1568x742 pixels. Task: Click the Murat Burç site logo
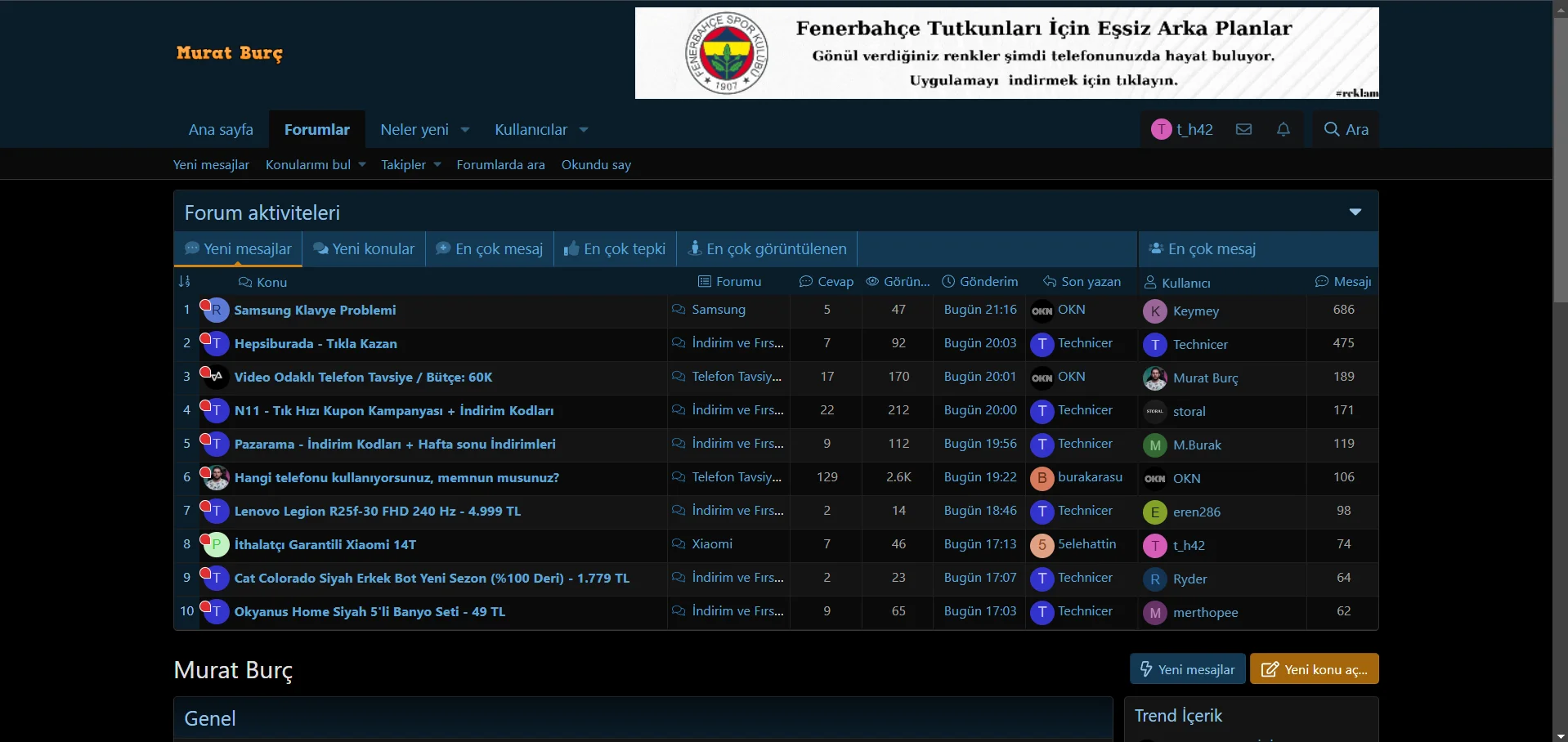pyautogui.click(x=230, y=53)
